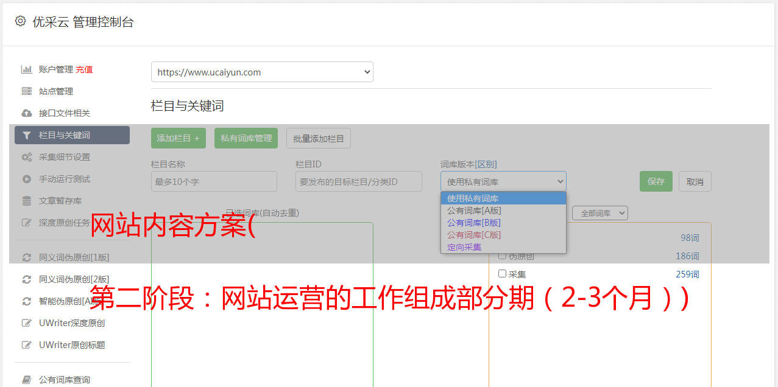778x387 pixels.
Task: Click the green 添加栏目 + button
Action: [179, 138]
